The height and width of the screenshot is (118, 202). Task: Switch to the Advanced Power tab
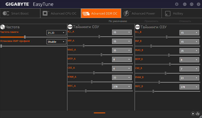(x=141, y=13)
